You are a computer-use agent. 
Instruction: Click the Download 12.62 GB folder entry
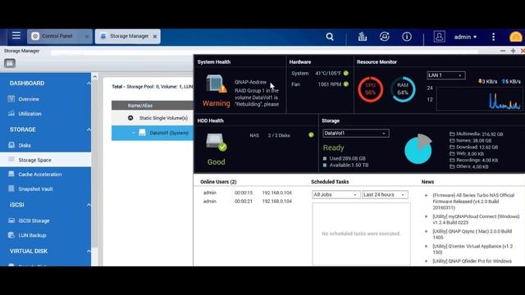(x=473, y=147)
